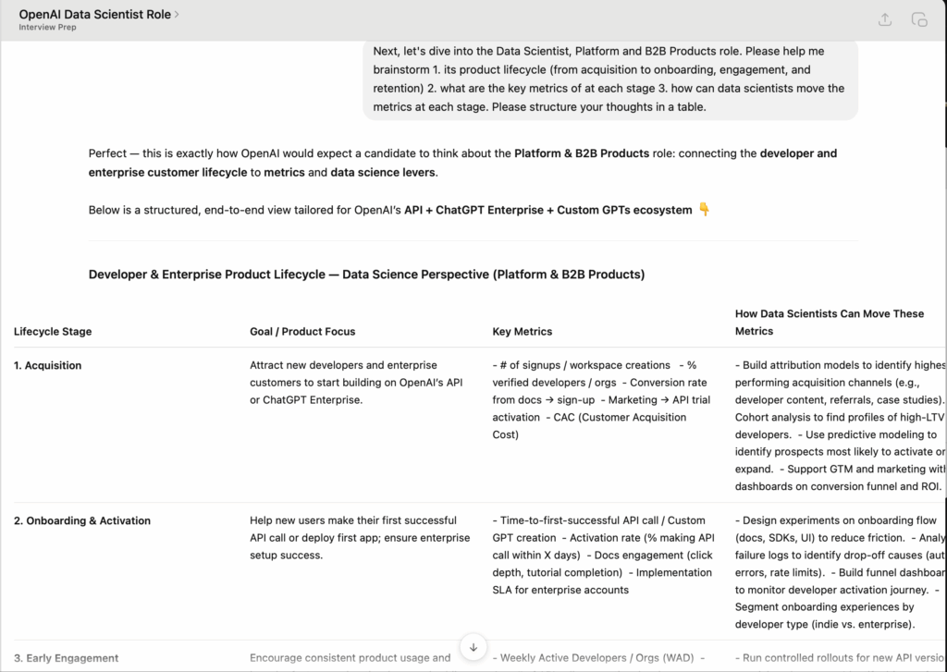Select the user prompt message bubble
This screenshot has width=947, height=672.
coord(609,79)
